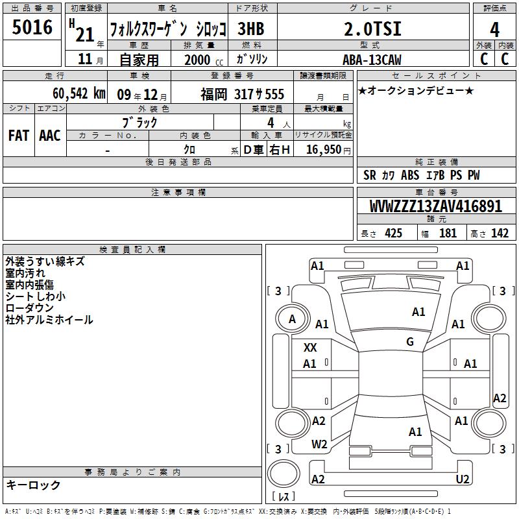The width and height of the screenshot is (519, 519).
Task: Select the displacement value 2000 cc
Action: coord(203,60)
